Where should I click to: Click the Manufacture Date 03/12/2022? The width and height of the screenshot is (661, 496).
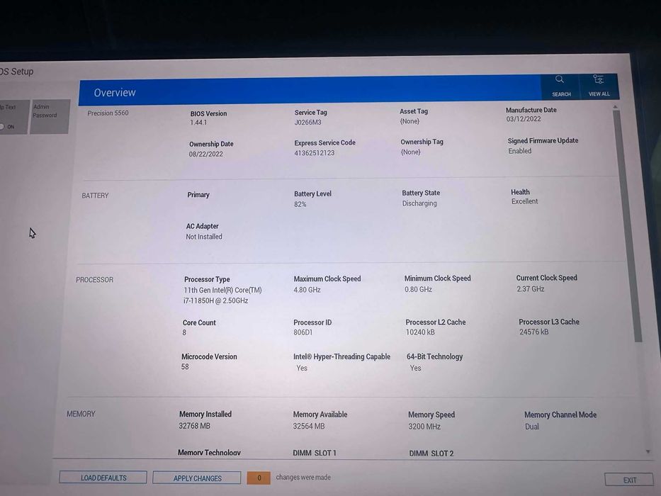click(523, 119)
